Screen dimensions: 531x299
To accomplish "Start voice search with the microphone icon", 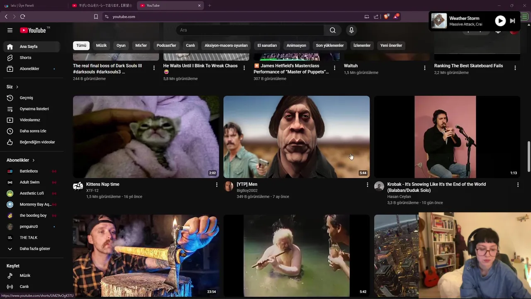I will [x=351, y=30].
